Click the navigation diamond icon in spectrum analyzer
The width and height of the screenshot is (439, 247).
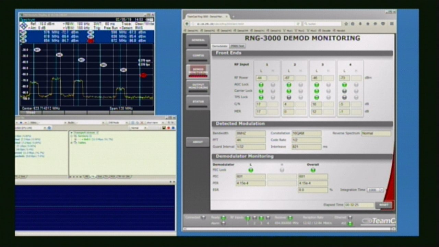[24, 26]
